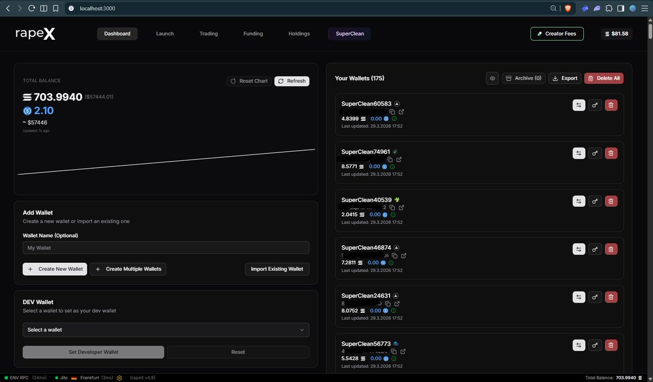Open transfer for wallet SuperClean24631
Screen dimensions: 653x382
(x=579, y=297)
